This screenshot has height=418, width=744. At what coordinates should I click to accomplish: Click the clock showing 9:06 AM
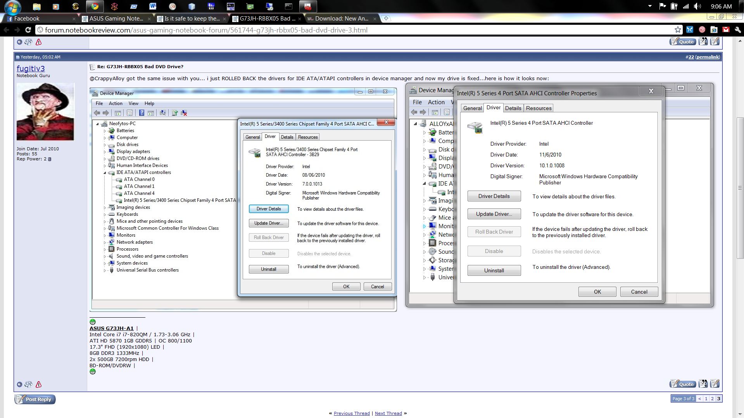[x=721, y=6]
